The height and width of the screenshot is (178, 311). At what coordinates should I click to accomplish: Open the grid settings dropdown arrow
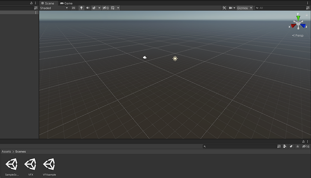coord(118,8)
